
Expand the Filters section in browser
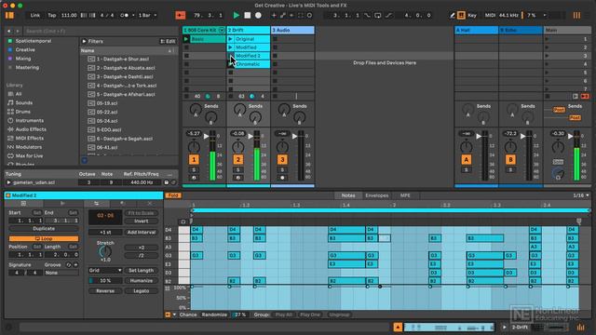(85, 41)
